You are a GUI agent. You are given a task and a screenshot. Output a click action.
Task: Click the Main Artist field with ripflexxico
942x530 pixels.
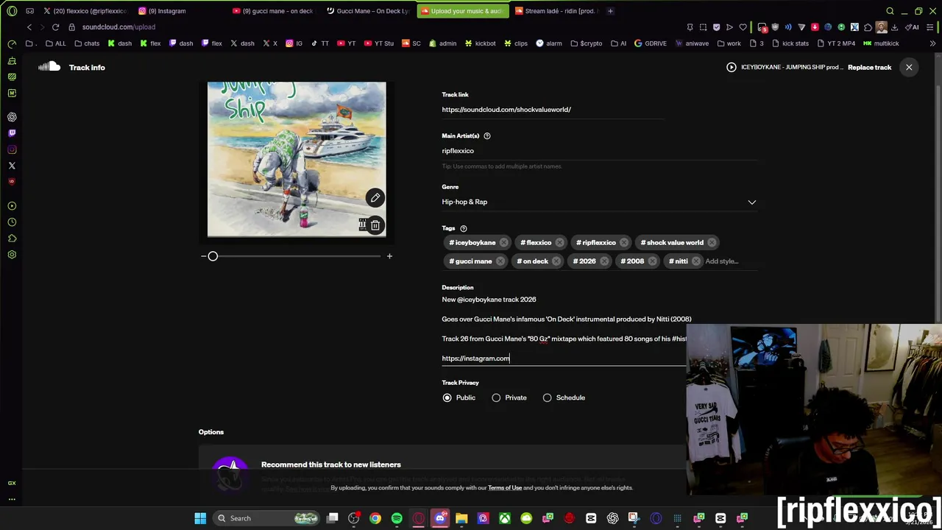coord(599,151)
